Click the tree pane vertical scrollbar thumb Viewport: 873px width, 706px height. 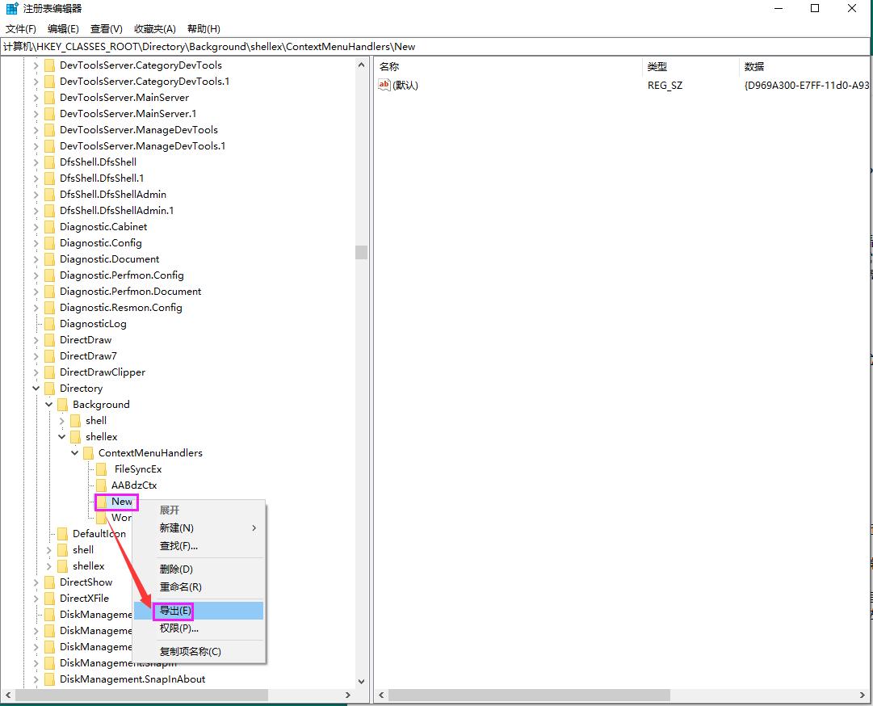click(361, 252)
